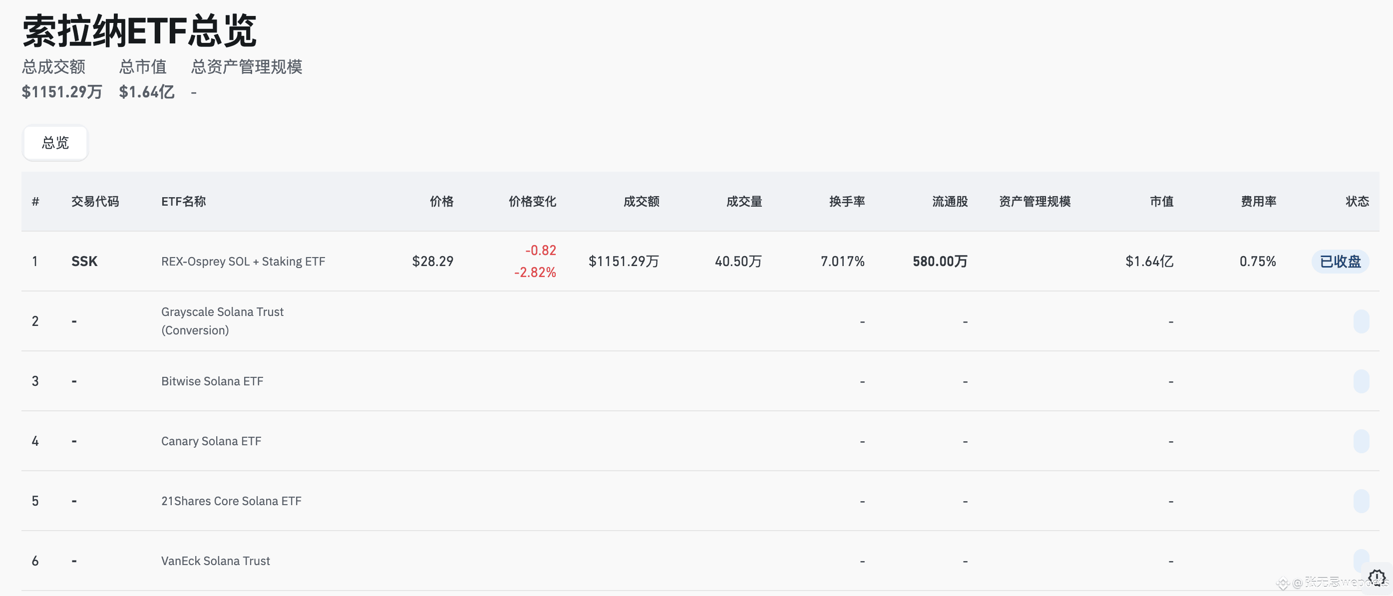1393x596 pixels.
Task: Click the 已收盘 status badge
Action: [1340, 262]
